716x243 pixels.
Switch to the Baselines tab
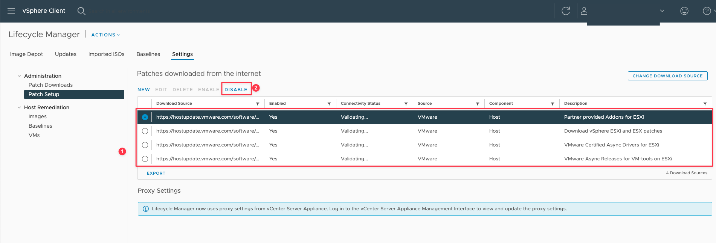coord(148,54)
